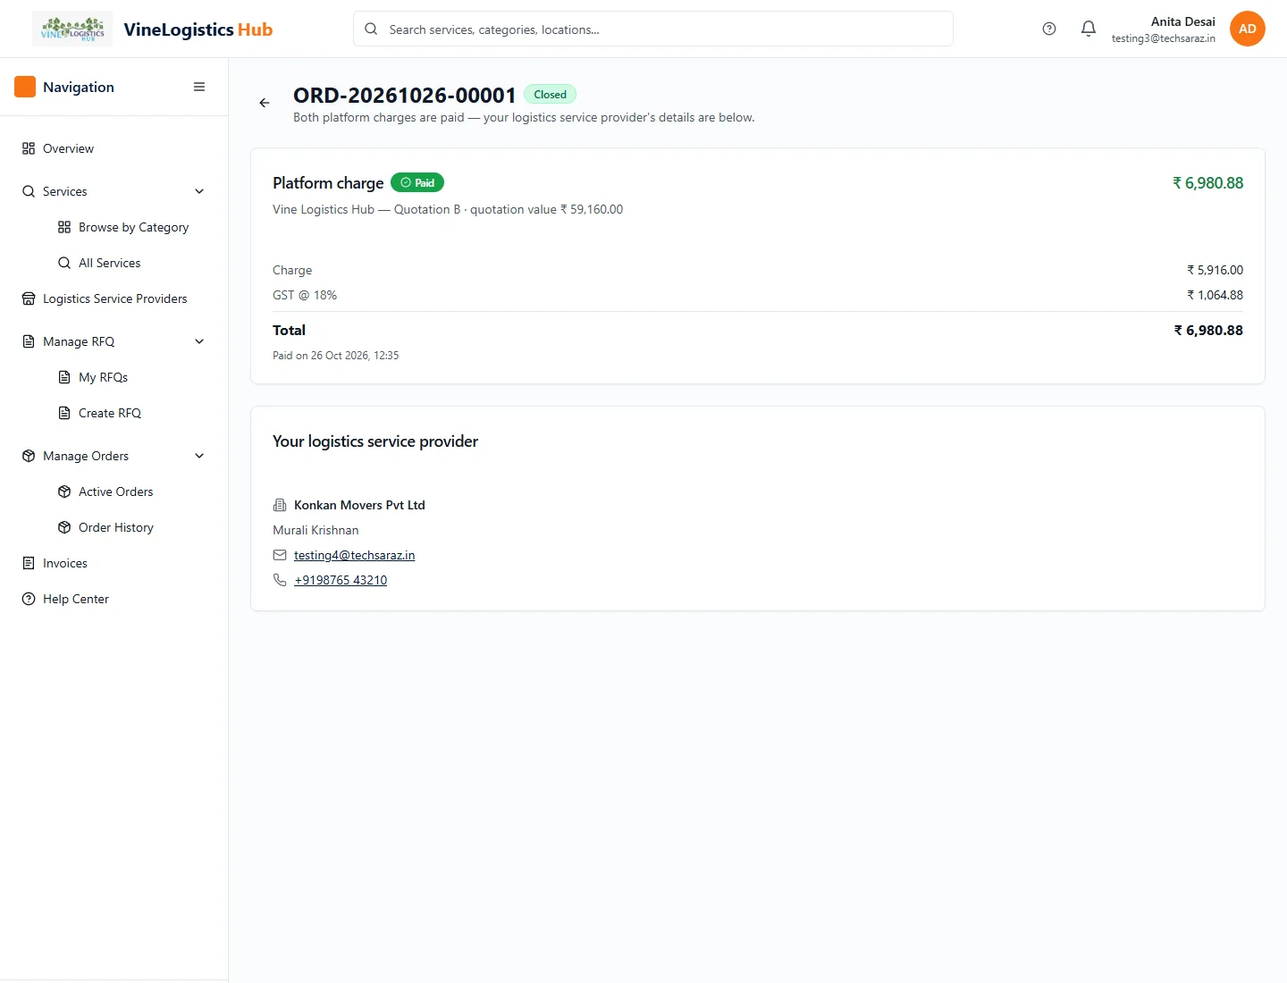Click the Invoices receipt icon
The width and height of the screenshot is (1287, 983).
pyautogui.click(x=29, y=563)
